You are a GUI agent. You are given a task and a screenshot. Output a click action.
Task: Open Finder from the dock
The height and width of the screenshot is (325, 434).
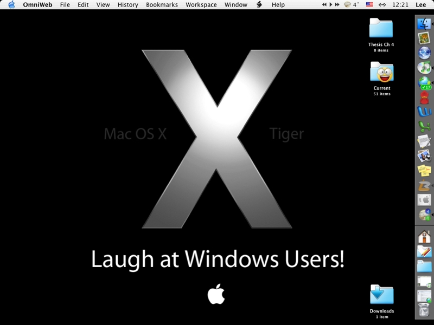[x=424, y=24]
